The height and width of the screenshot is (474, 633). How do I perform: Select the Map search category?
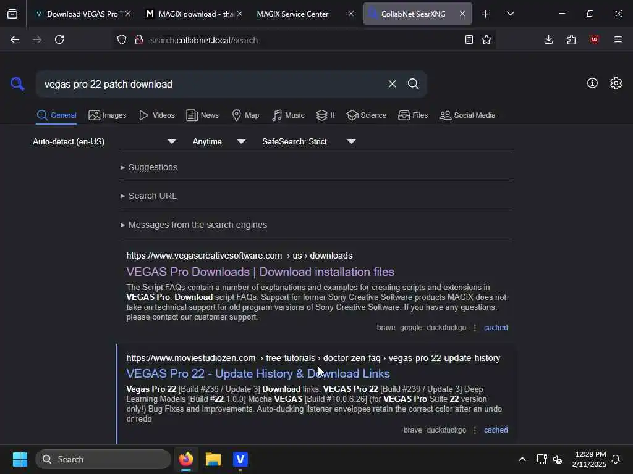(245, 115)
